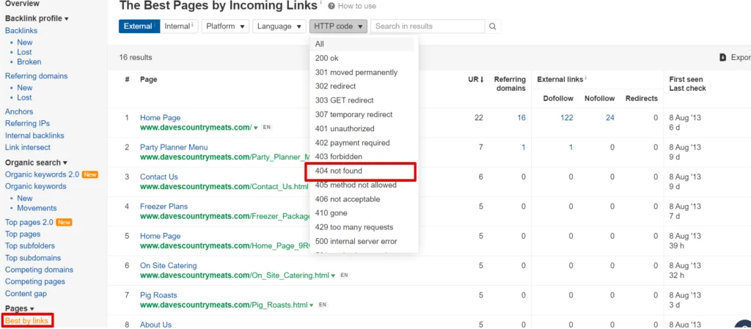This screenshot has width=751, height=329.
Task: Open Pig Roasts page link
Action: (x=158, y=295)
